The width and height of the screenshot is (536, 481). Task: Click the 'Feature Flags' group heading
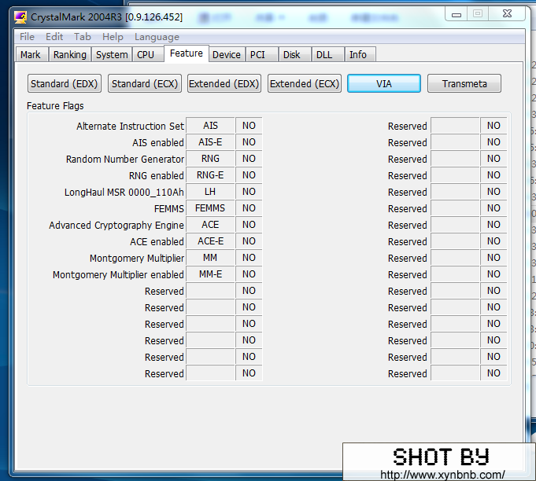coord(55,106)
